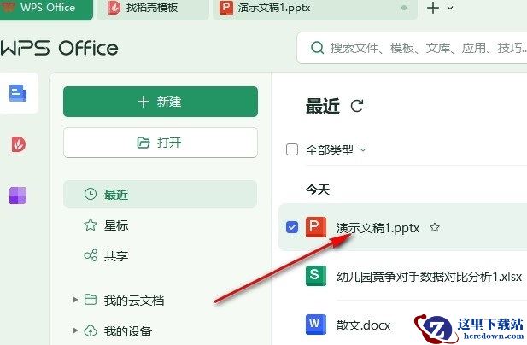527x345 pixels.
Task: Click the folder icon of 我的云文档
Action: tap(90, 300)
